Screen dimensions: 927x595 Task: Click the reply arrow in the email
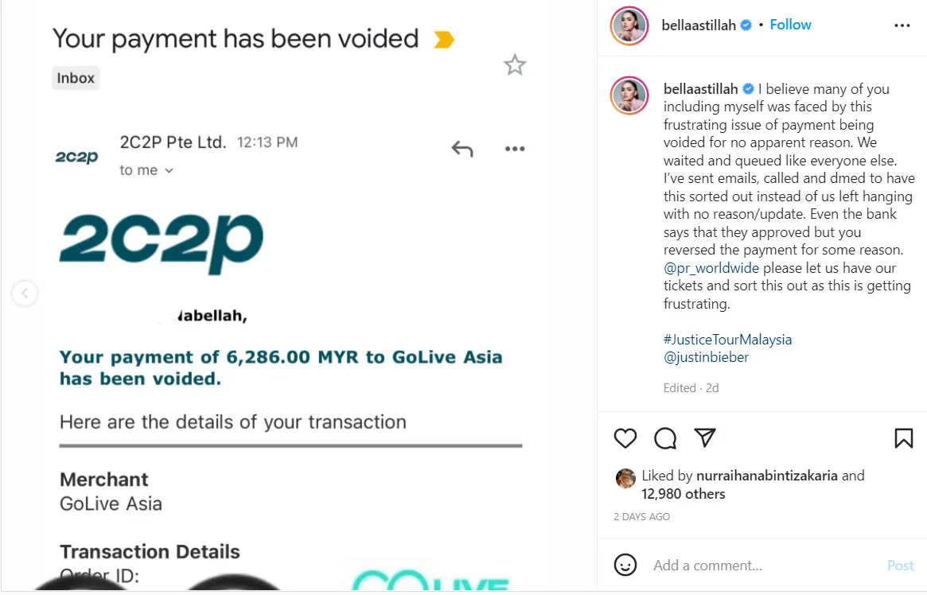coord(462,149)
